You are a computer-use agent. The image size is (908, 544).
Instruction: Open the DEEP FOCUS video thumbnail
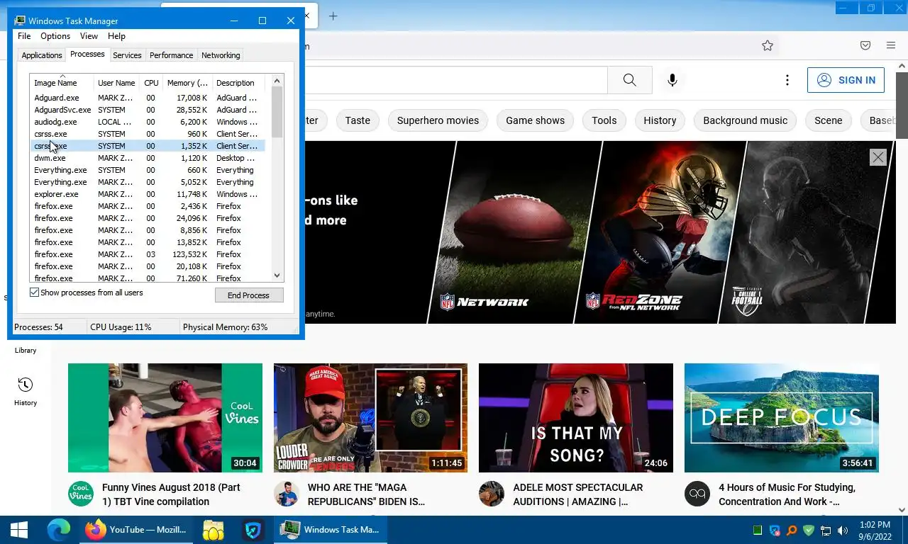[x=782, y=418]
